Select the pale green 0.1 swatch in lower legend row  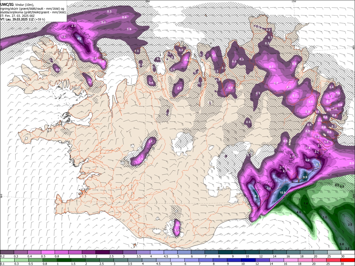point(7,260)
